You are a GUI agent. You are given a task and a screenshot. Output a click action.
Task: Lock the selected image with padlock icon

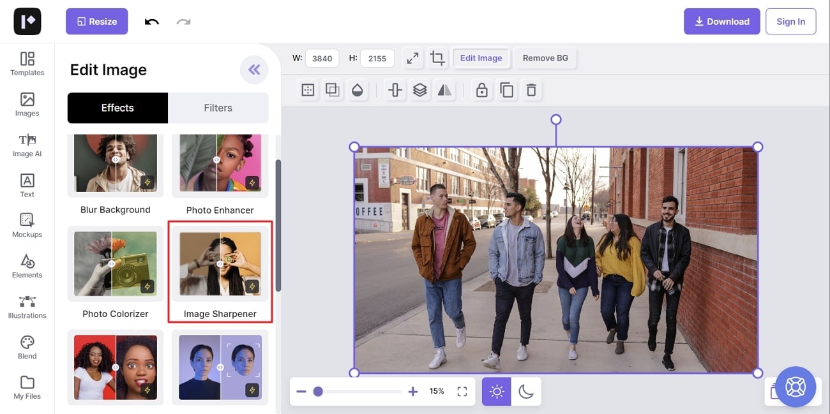pos(482,91)
